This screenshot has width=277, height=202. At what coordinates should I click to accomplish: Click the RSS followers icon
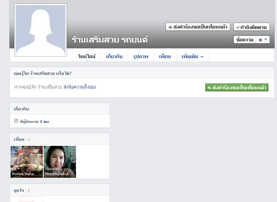point(16,121)
